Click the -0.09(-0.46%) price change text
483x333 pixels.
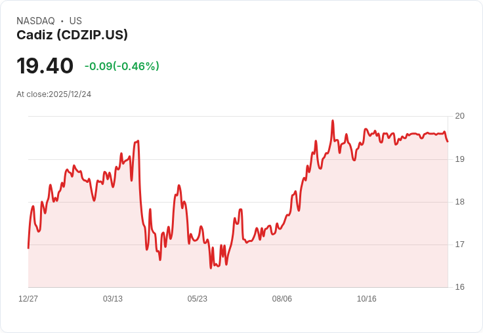[x=122, y=66]
